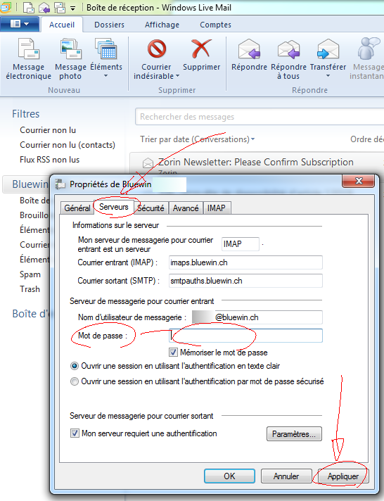
Task: Click the Message électronique icon
Action: click(28, 49)
